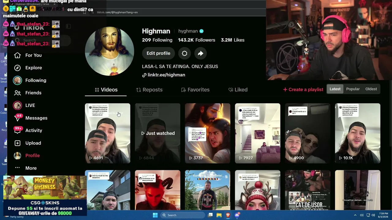Open the Liked tab
This screenshot has height=220, width=392.
(238, 90)
